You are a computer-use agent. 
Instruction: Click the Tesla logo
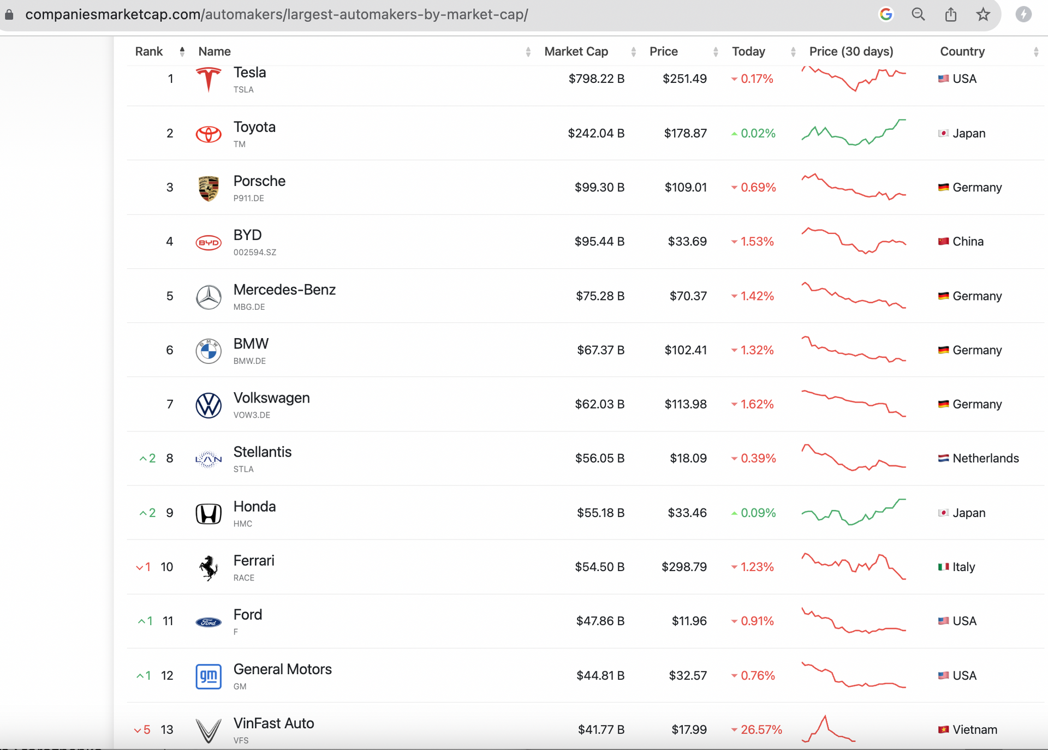pos(209,80)
